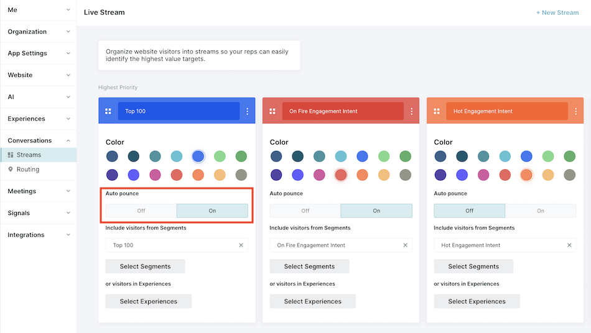Edit the Hot Engagement Intent name field

[x=507, y=111]
